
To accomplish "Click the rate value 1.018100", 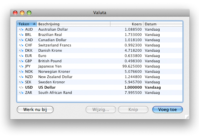I will click(x=133, y=40).
